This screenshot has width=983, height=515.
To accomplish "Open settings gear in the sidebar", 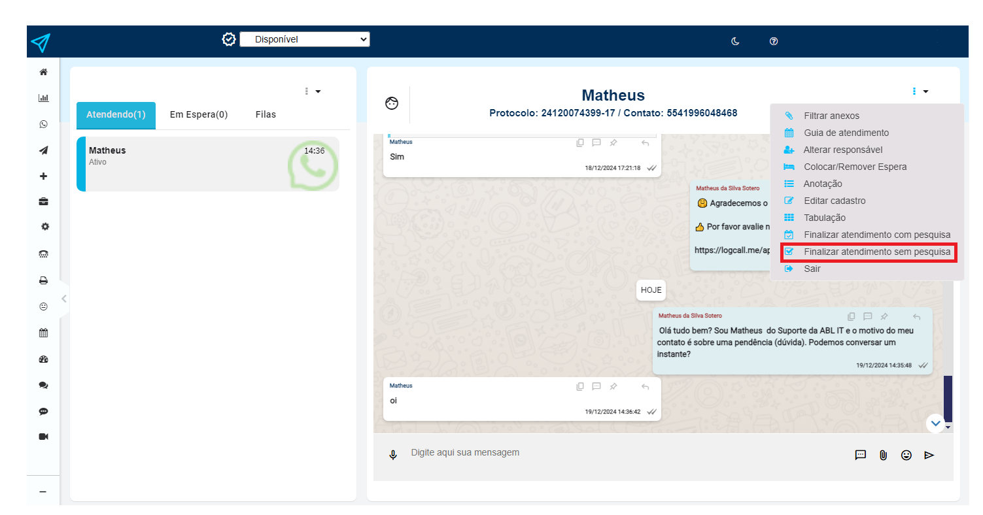I will (45, 227).
